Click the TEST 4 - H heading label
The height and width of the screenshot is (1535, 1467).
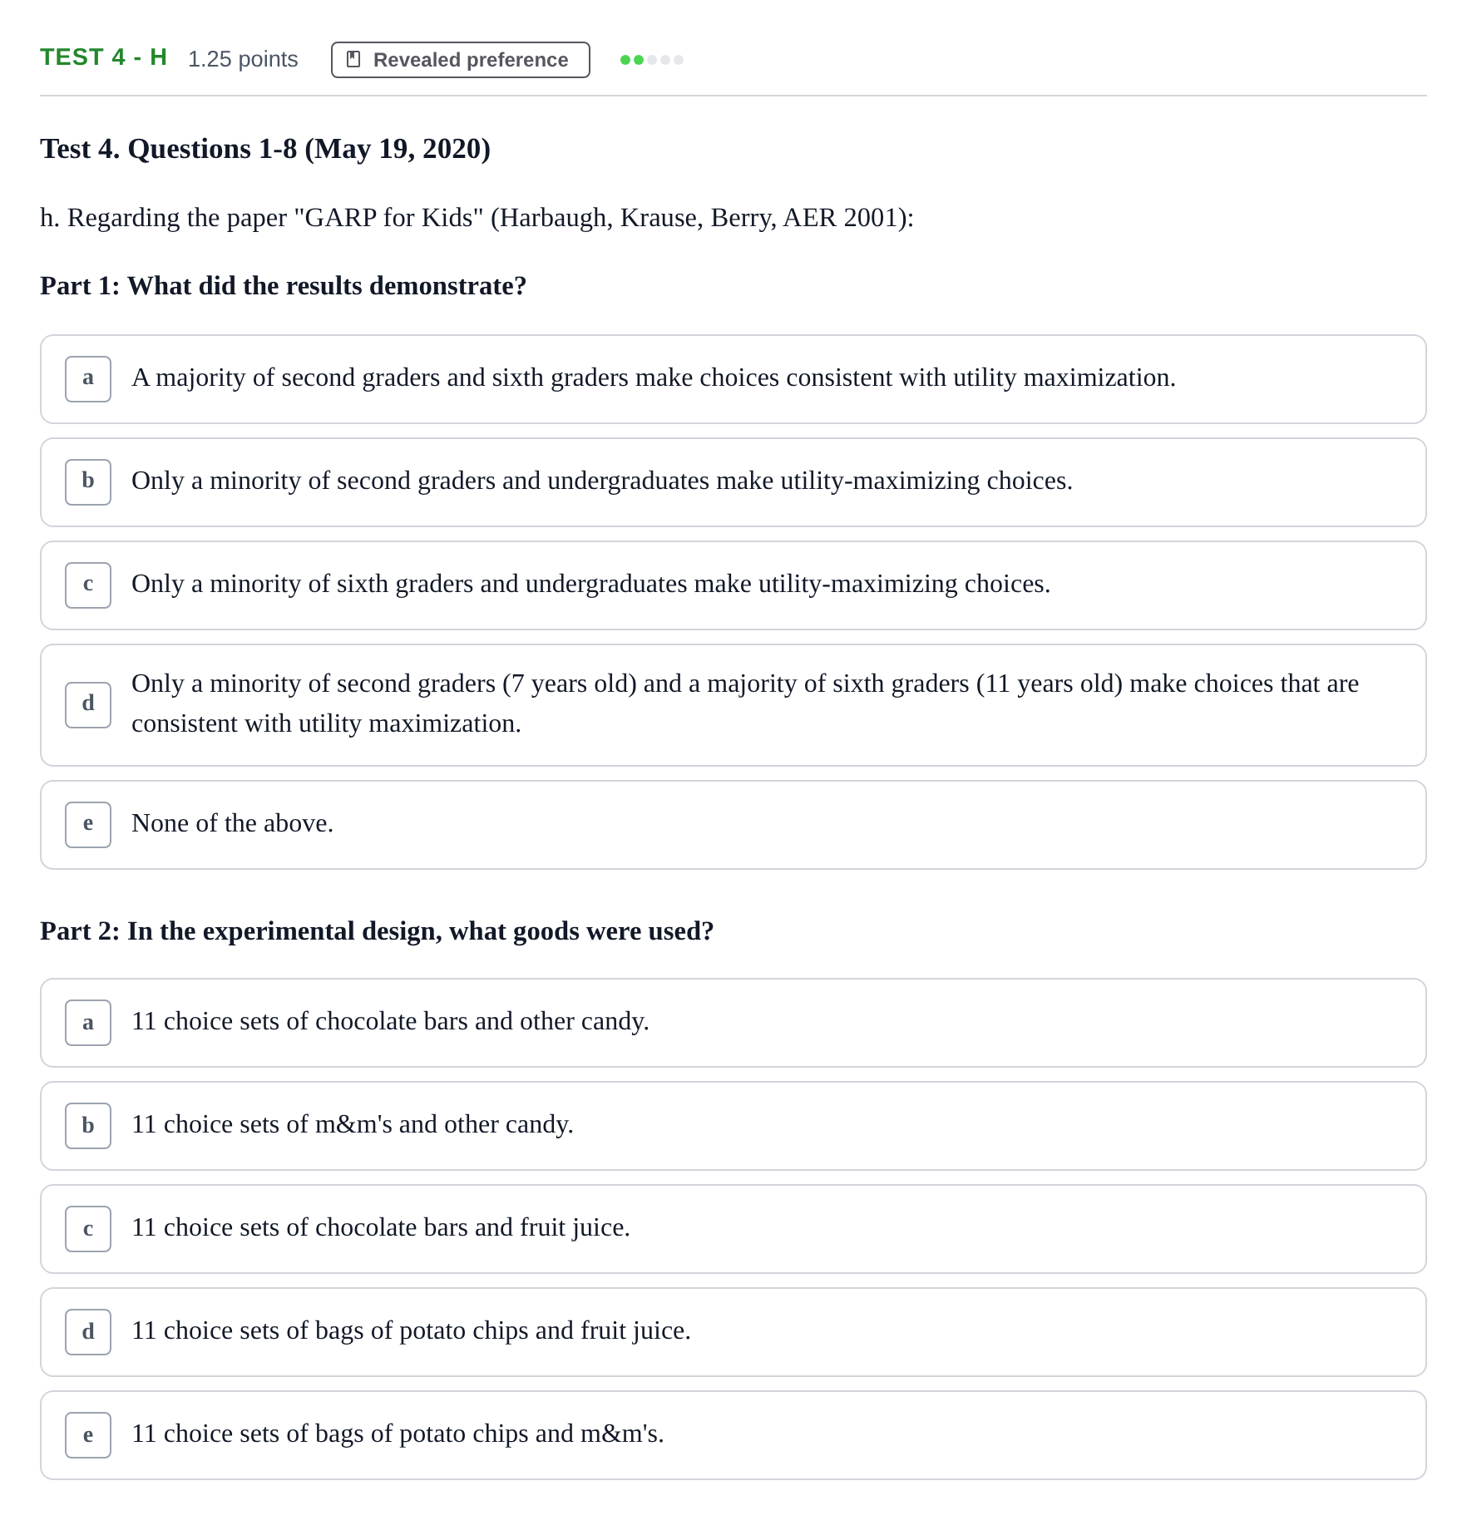pyautogui.click(x=104, y=57)
